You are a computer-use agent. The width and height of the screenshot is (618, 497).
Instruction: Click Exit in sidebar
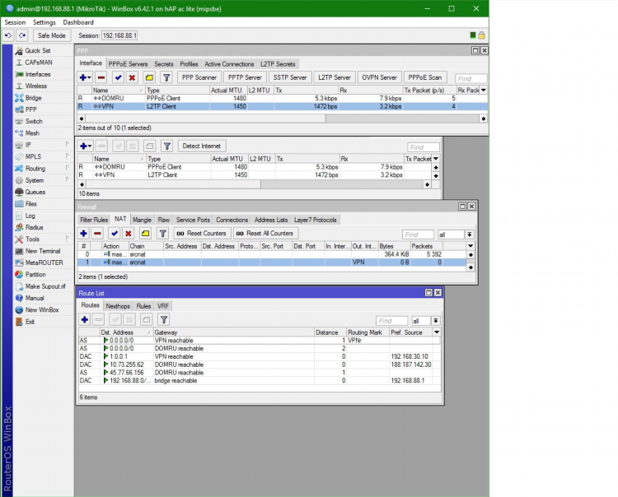(x=30, y=322)
